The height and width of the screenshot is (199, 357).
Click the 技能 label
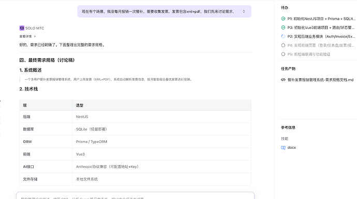285,138
